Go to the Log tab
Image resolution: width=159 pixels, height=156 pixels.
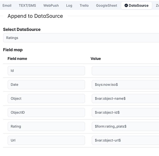69,6
